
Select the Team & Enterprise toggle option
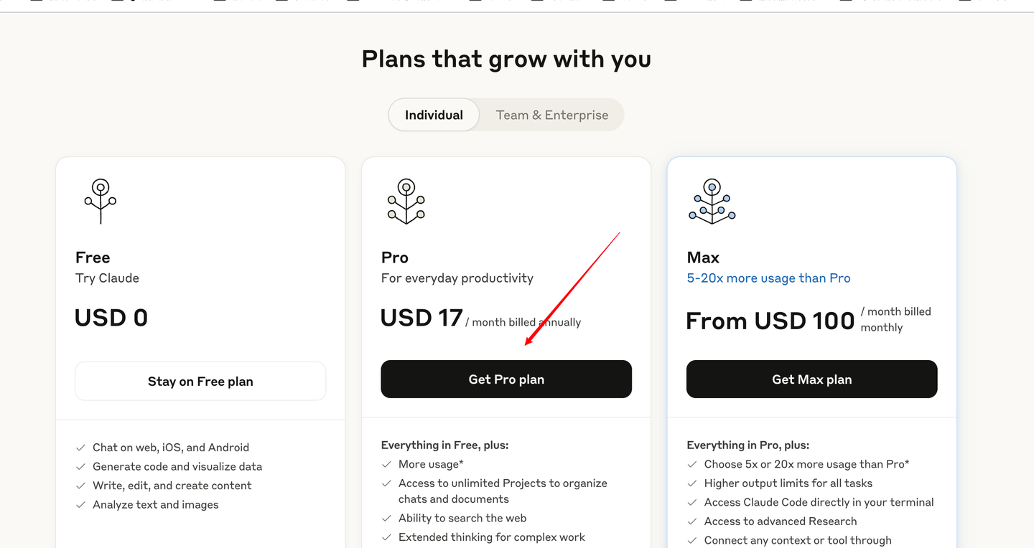click(551, 115)
